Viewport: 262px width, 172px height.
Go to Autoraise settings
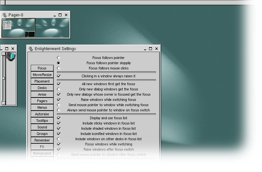click(42, 114)
